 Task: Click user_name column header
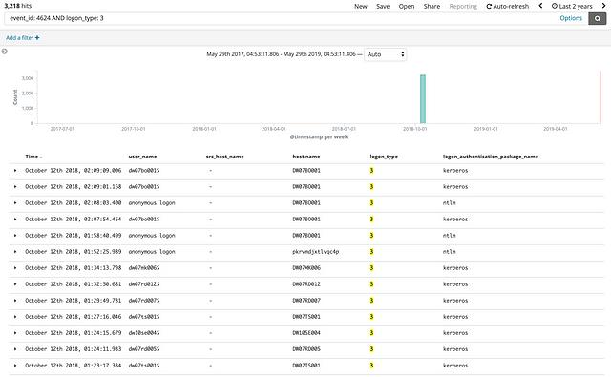142,157
